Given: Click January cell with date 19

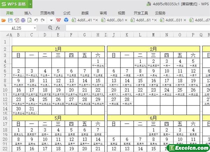Looking at the screenshot, I should tap(58, 90).
